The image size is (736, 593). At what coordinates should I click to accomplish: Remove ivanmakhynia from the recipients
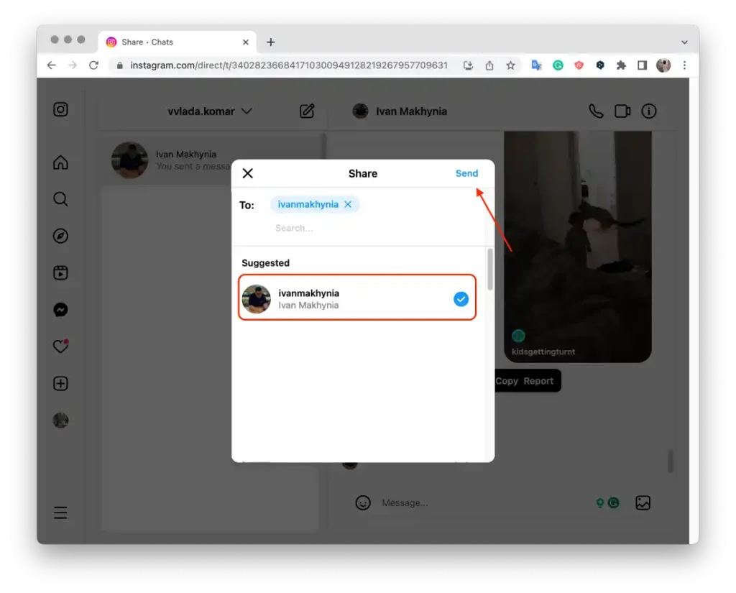click(348, 204)
